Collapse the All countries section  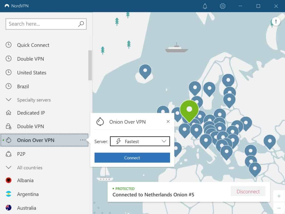click(x=9, y=167)
